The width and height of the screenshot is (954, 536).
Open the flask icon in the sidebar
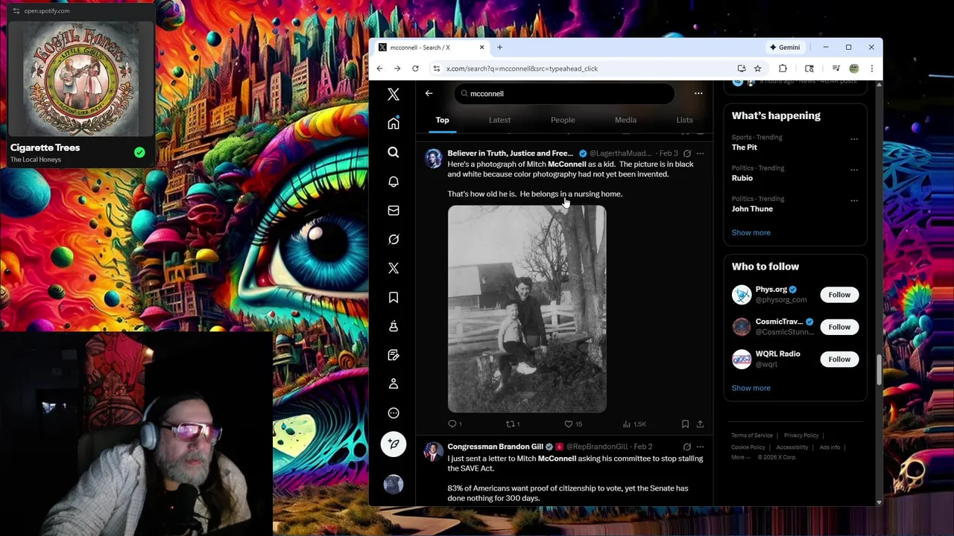coord(394,326)
